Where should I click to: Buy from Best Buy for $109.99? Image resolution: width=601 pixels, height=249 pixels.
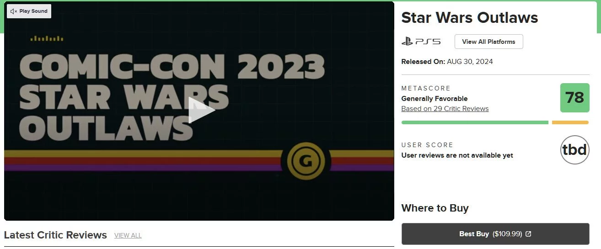pyautogui.click(x=495, y=234)
